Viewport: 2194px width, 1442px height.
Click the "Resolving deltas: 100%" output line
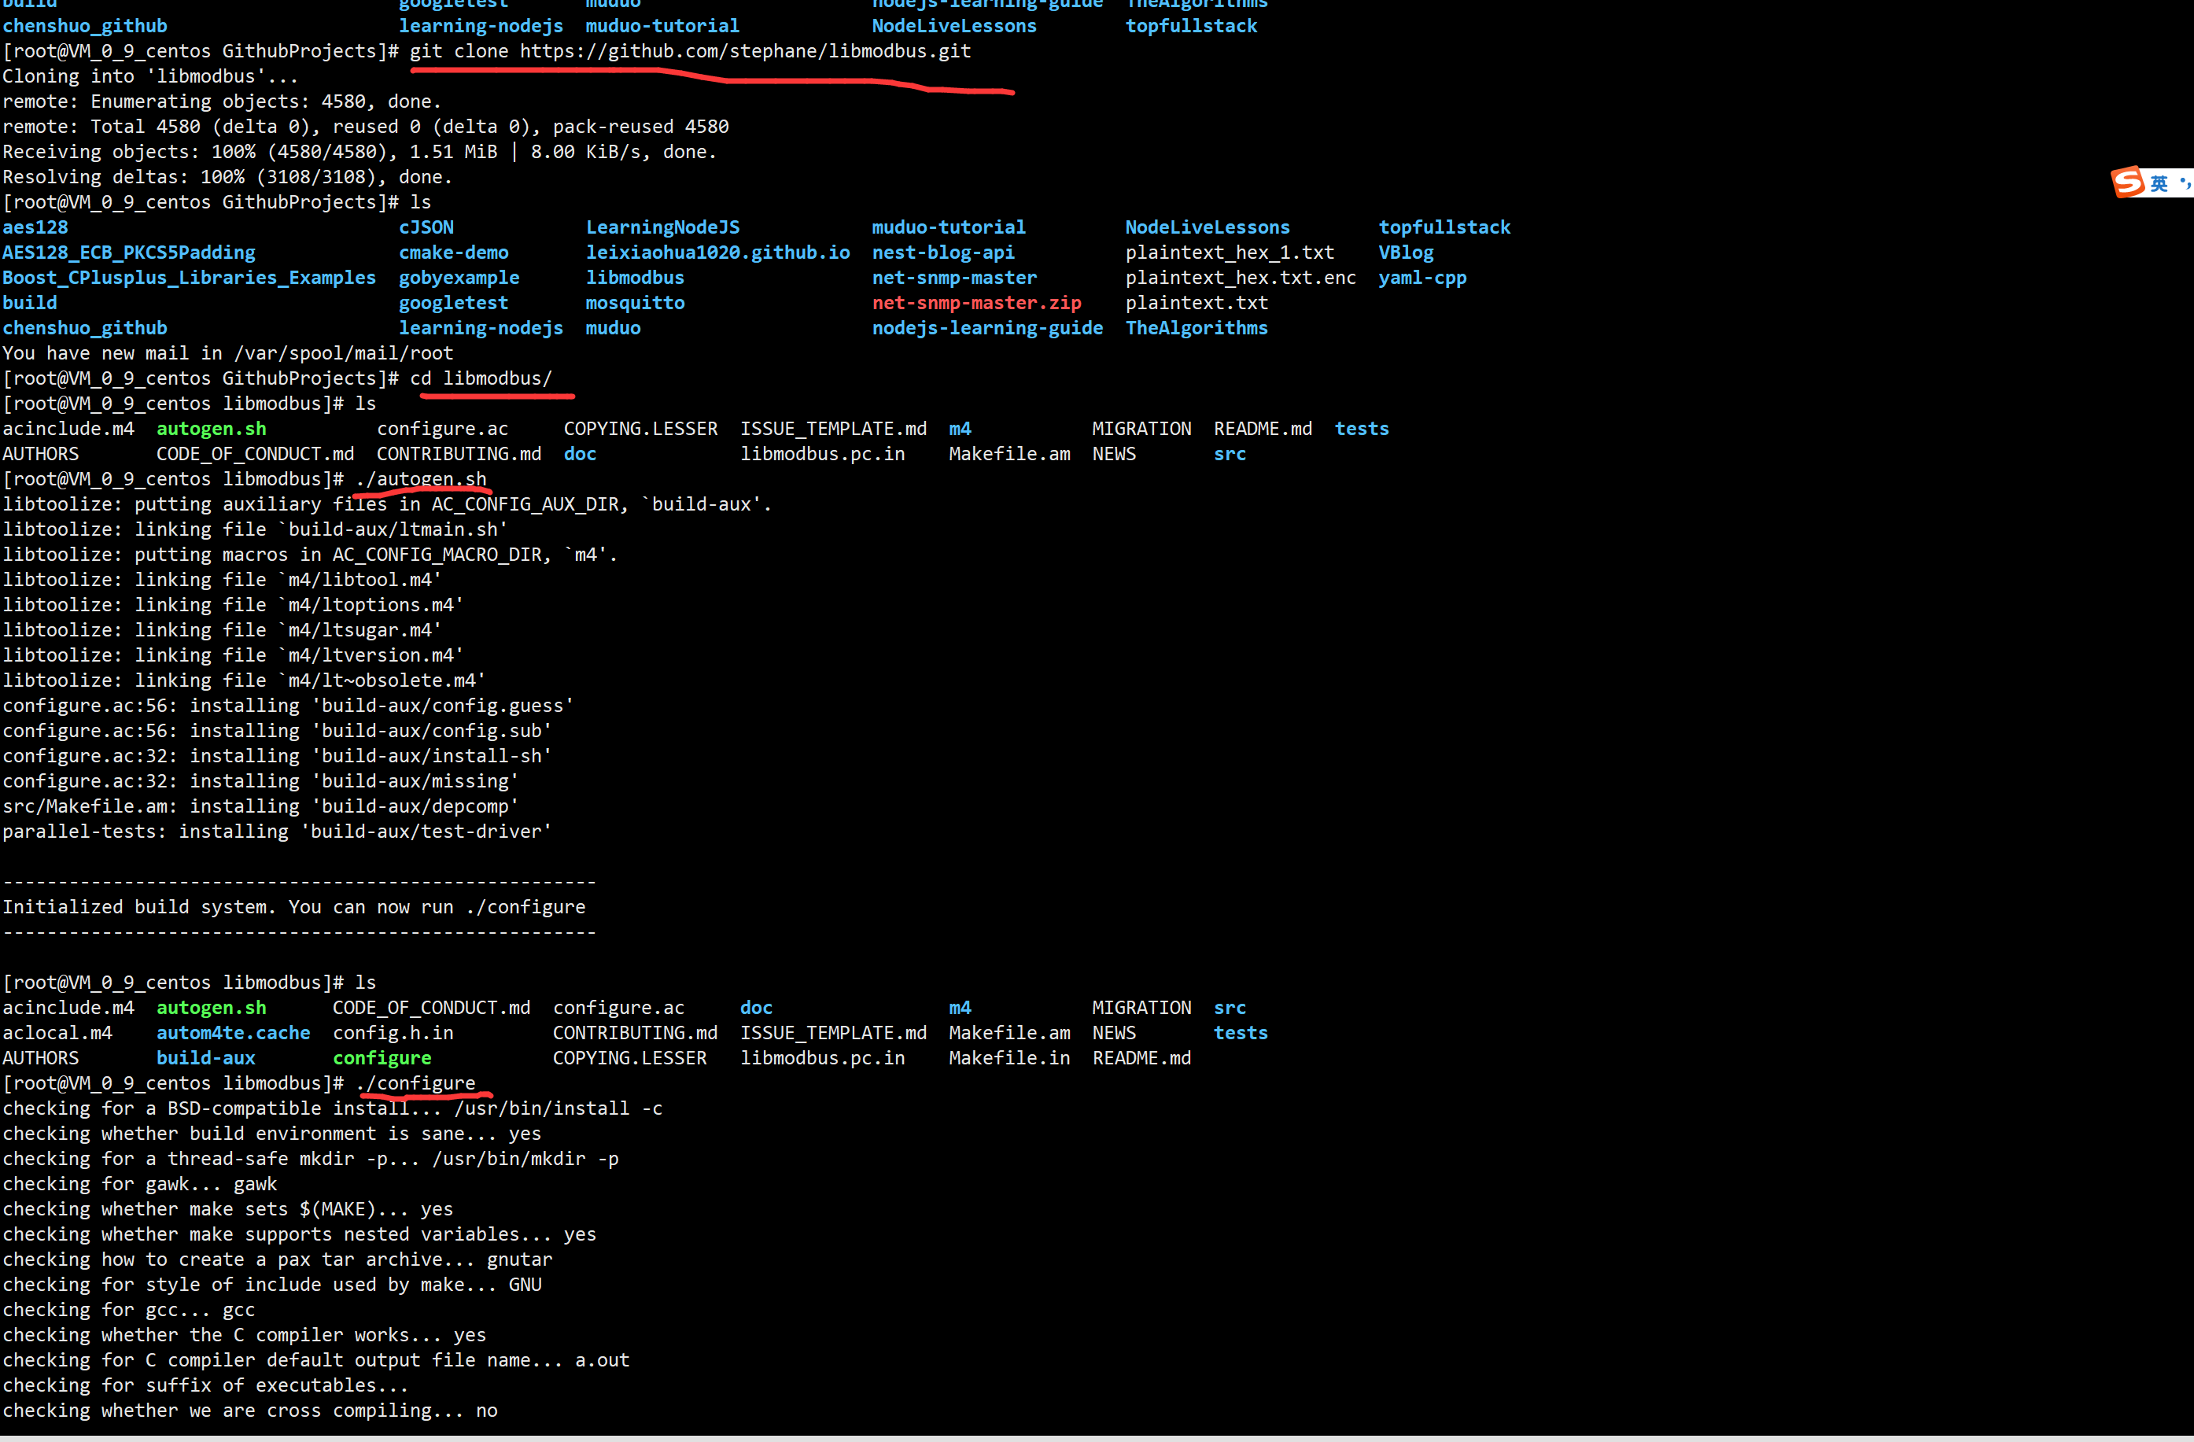click(227, 177)
